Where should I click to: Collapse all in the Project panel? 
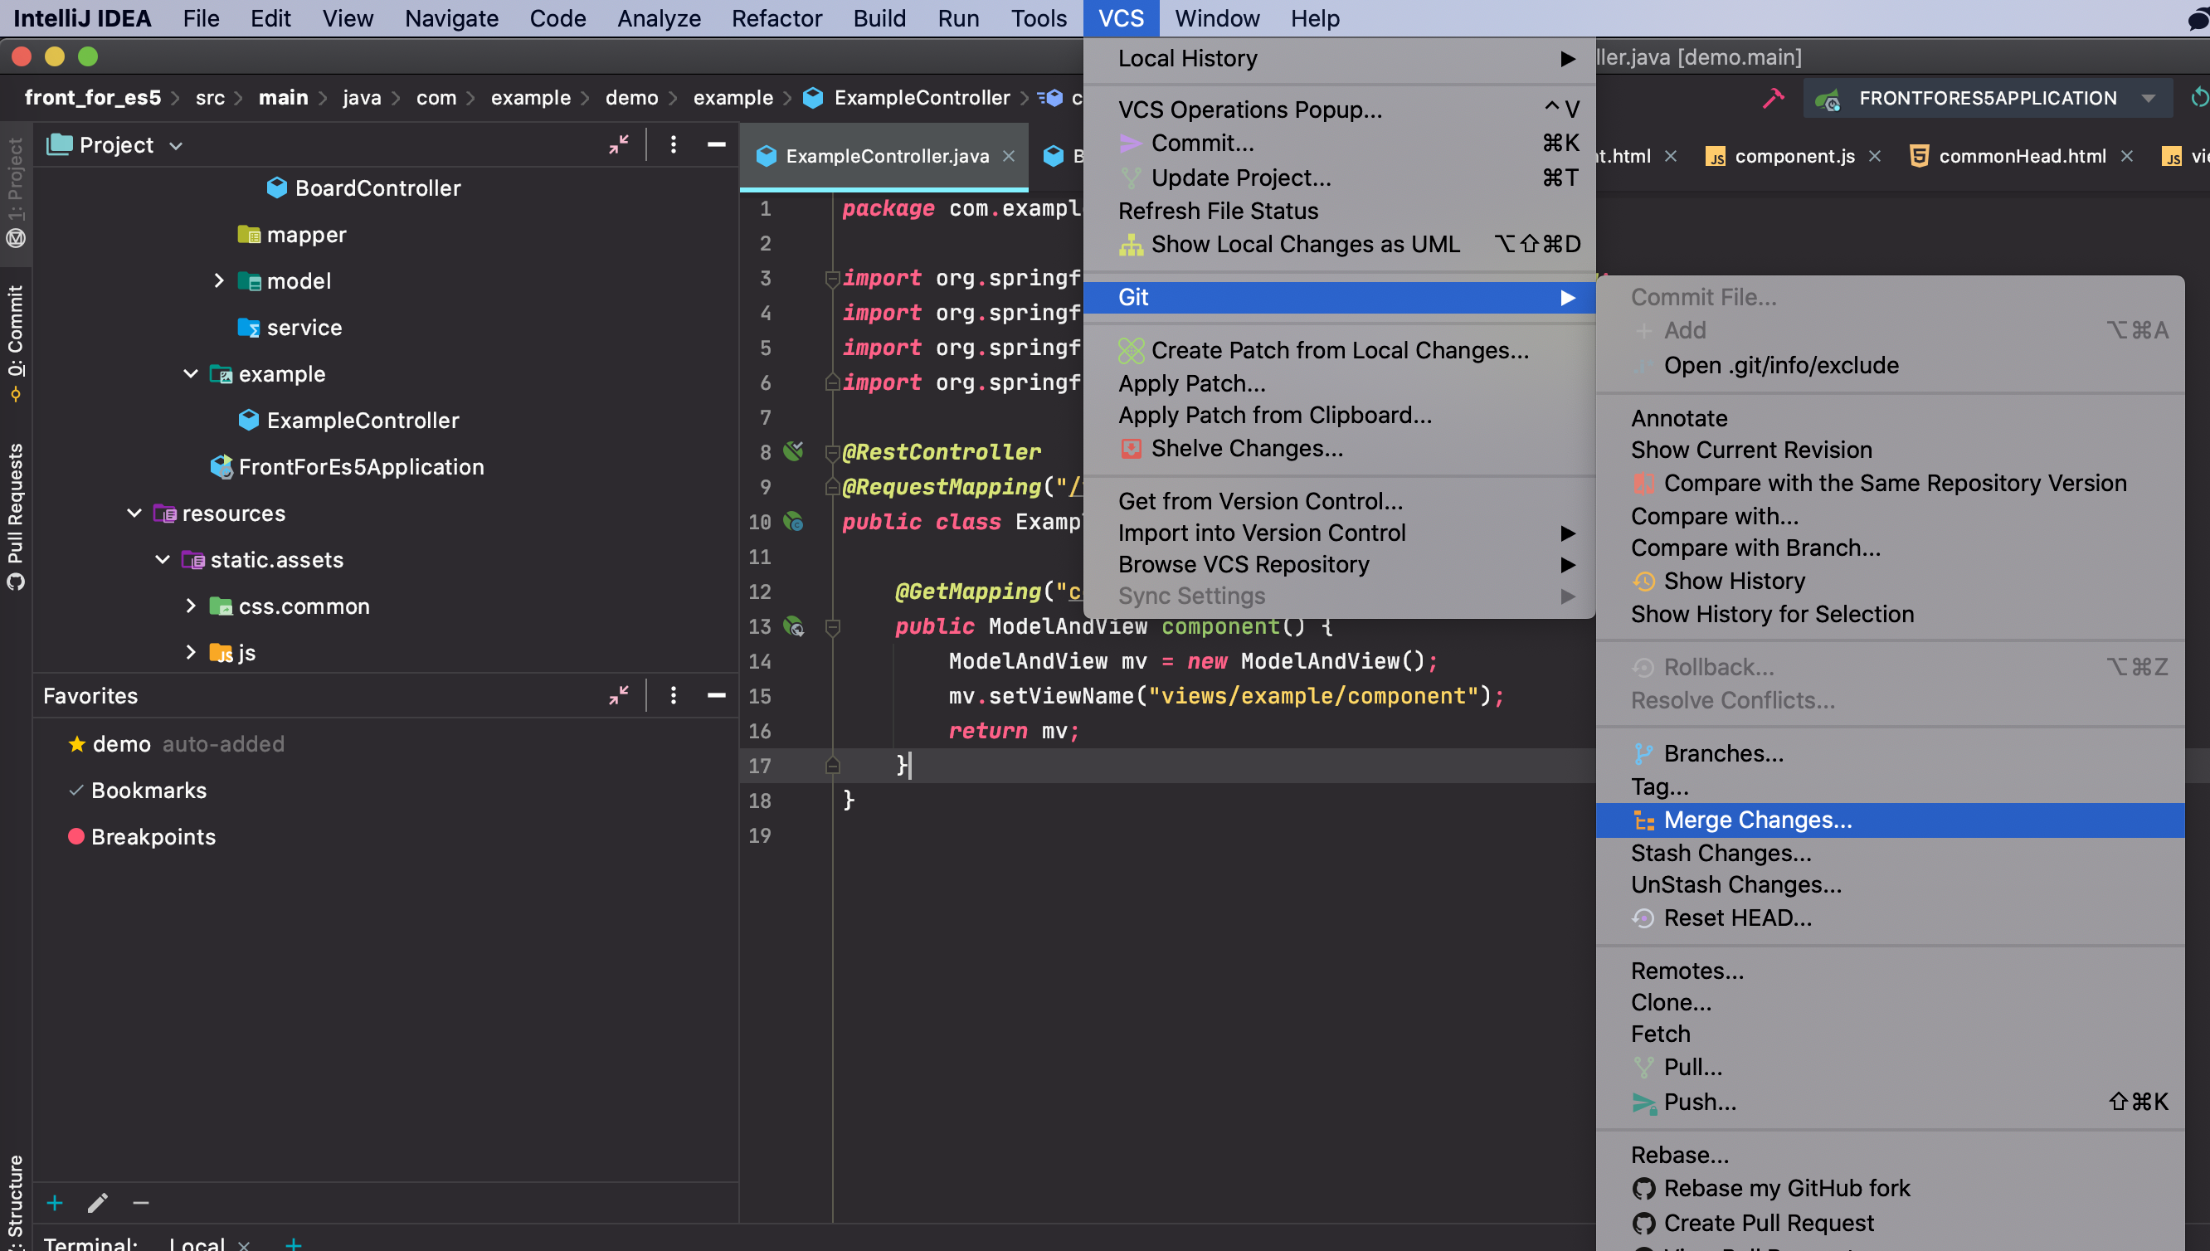pyautogui.click(x=618, y=144)
